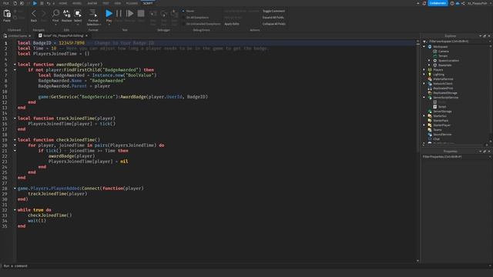Select StarterPlayer in Explorer
493x277 pixels.
[x=441, y=125]
